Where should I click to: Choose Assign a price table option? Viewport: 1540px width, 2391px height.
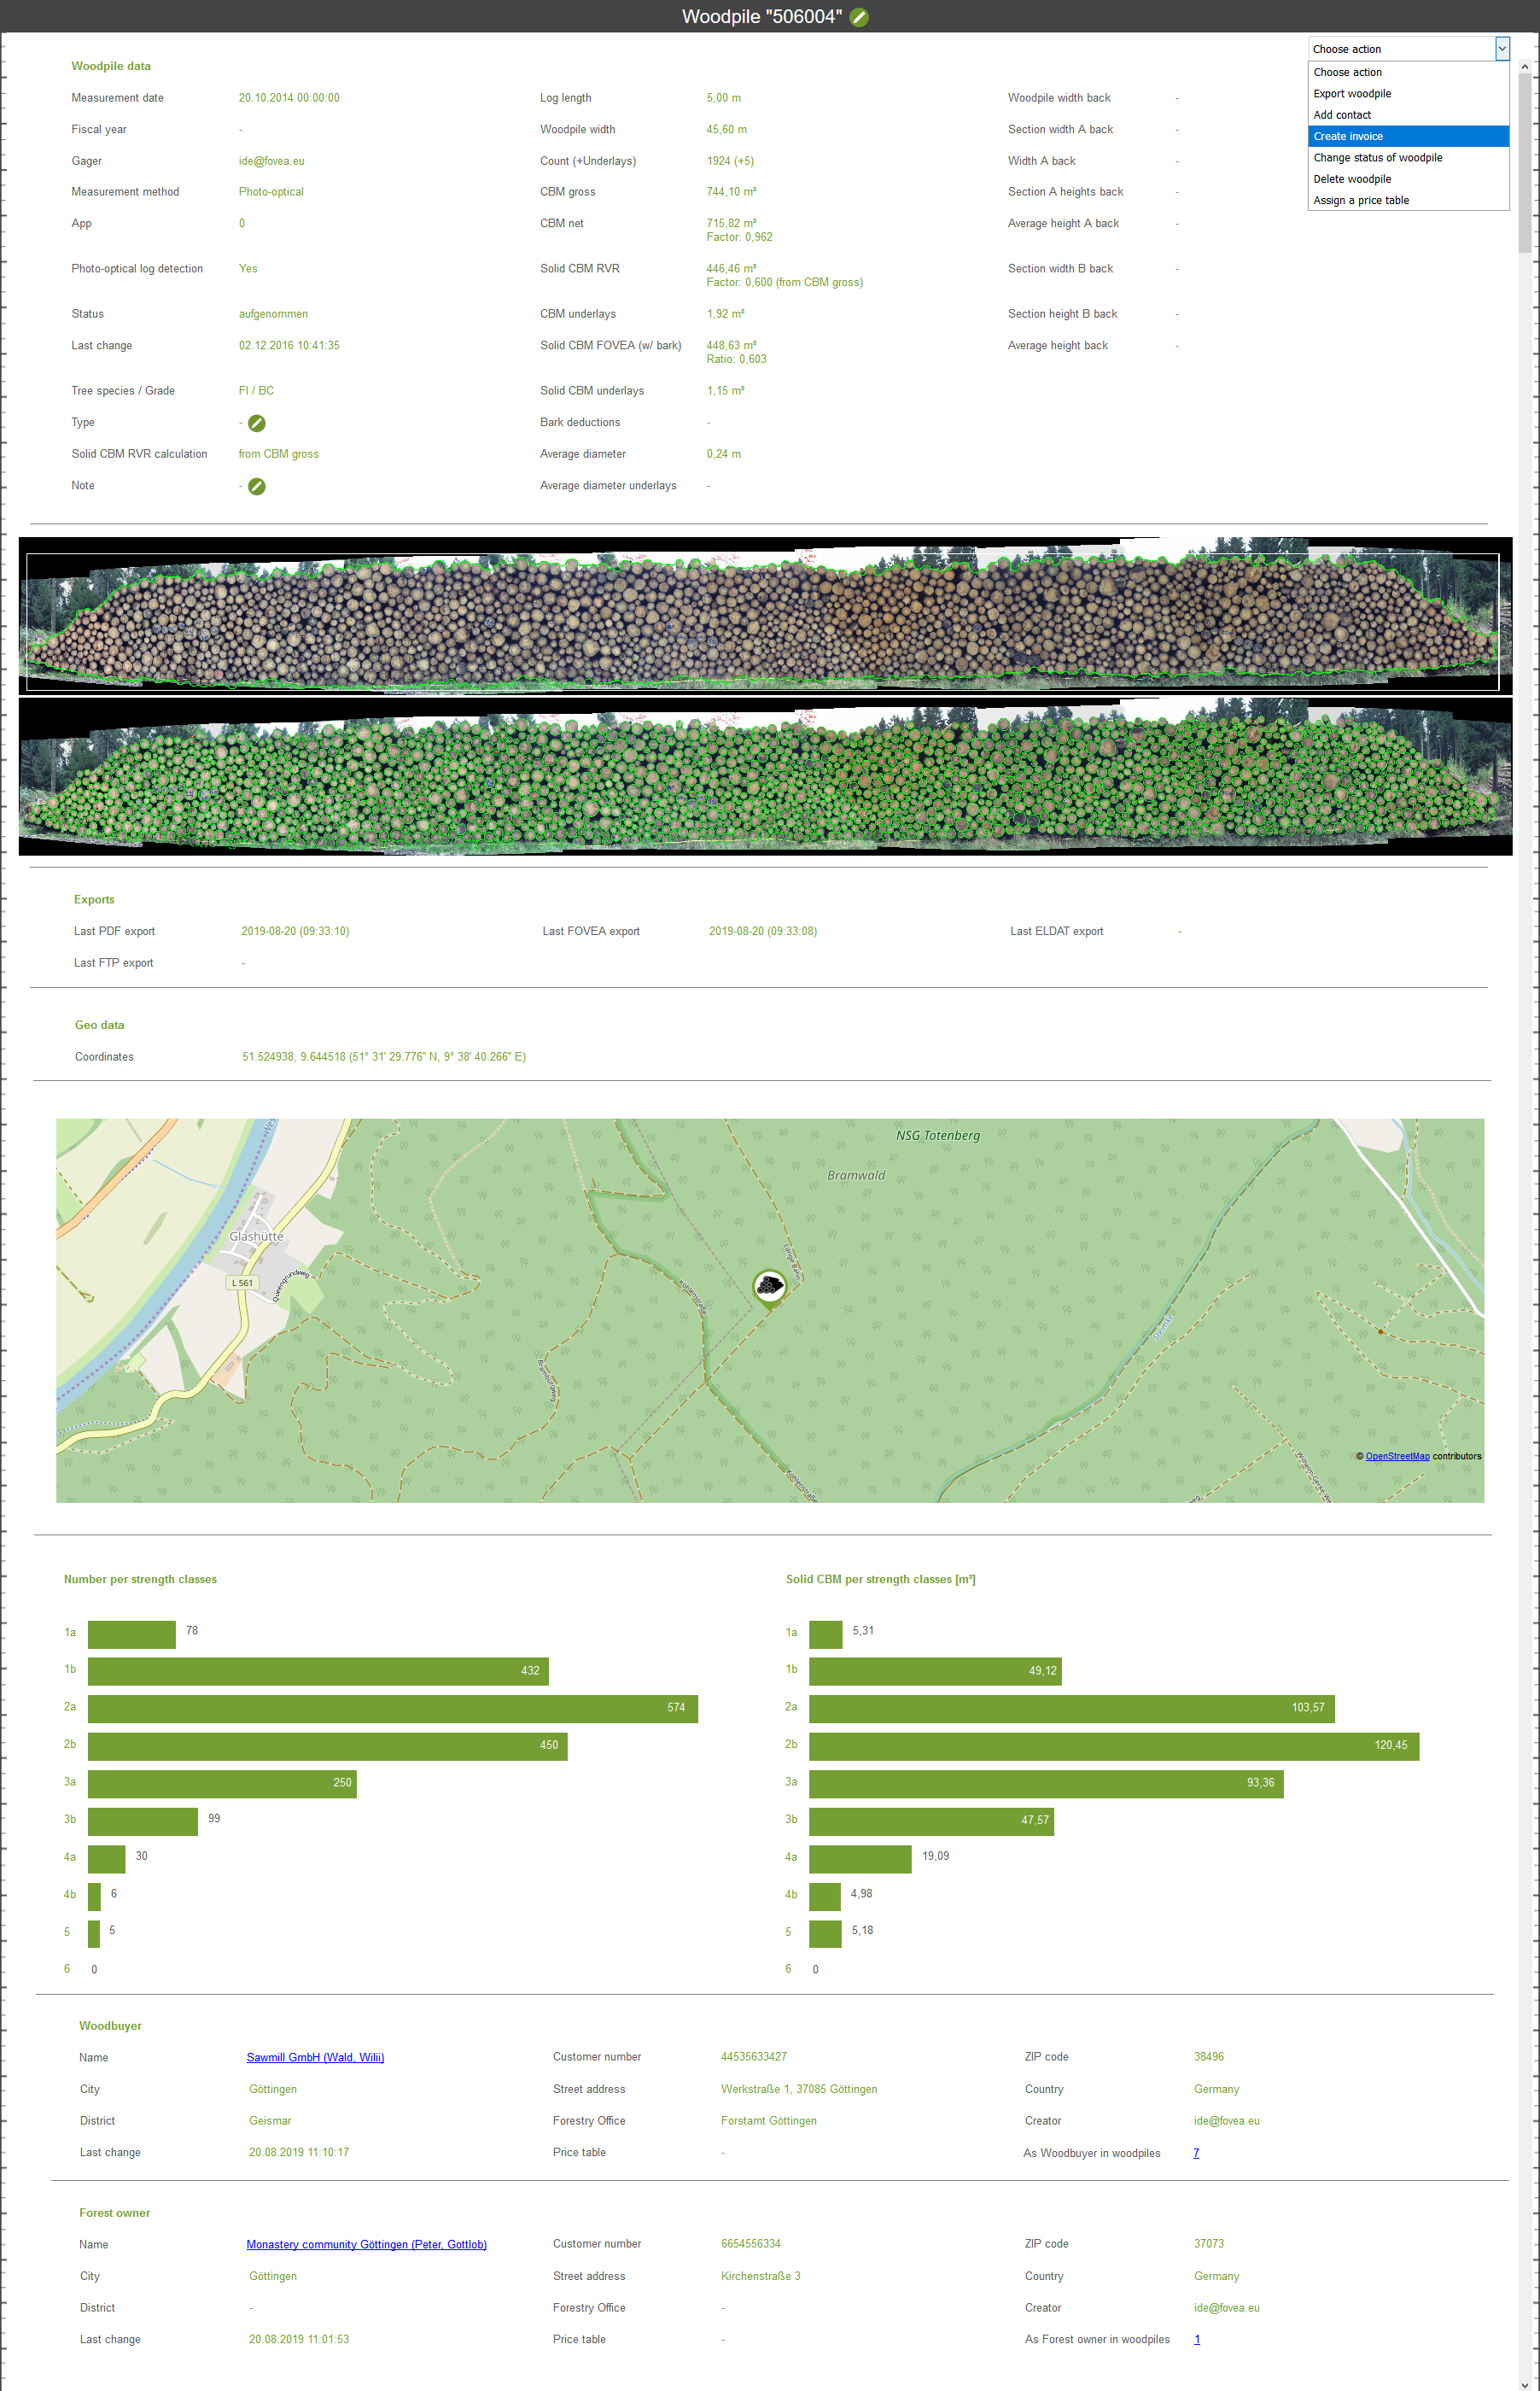[x=1361, y=200]
